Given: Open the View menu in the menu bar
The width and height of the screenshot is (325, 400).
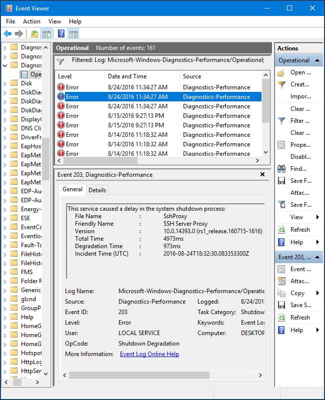Looking at the screenshot, I should (54, 21).
